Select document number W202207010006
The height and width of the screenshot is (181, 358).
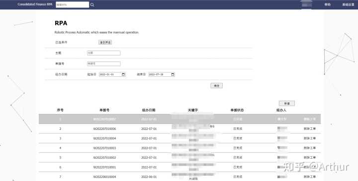tap(104, 129)
